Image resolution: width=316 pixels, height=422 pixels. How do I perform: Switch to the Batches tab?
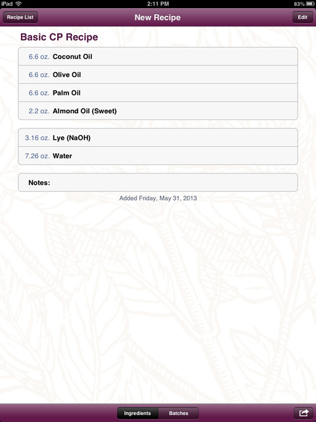pos(178,413)
